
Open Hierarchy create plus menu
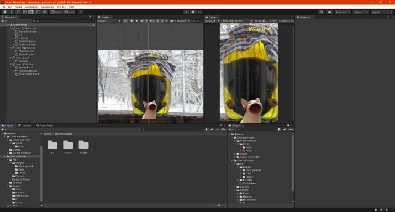point(3,21)
